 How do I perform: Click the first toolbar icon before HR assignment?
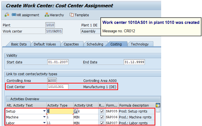7,15
